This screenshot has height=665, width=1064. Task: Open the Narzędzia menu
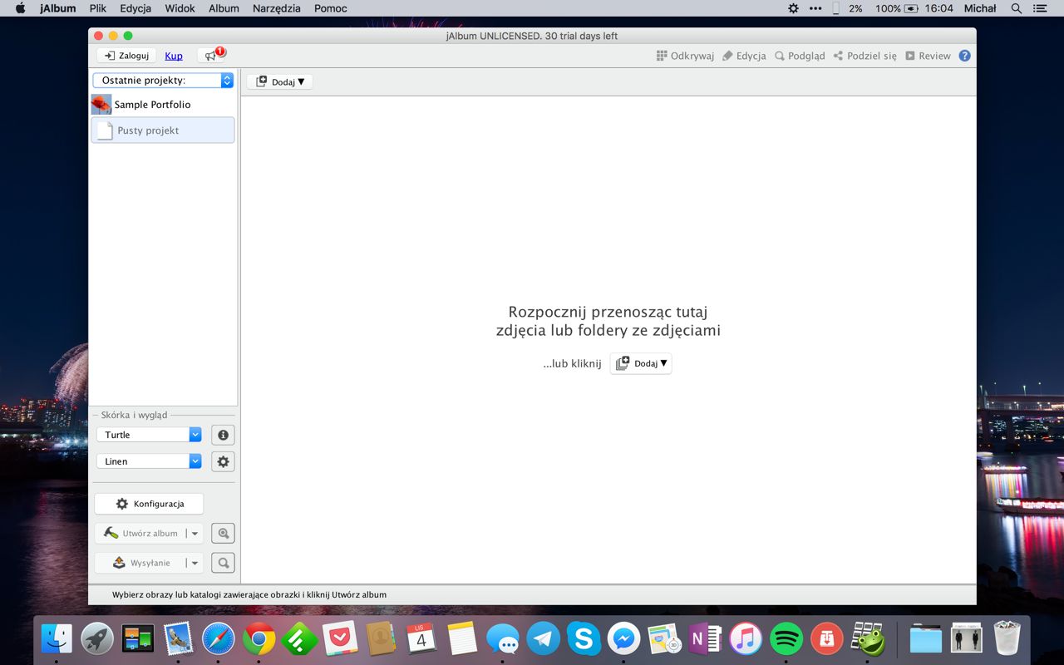point(277,8)
